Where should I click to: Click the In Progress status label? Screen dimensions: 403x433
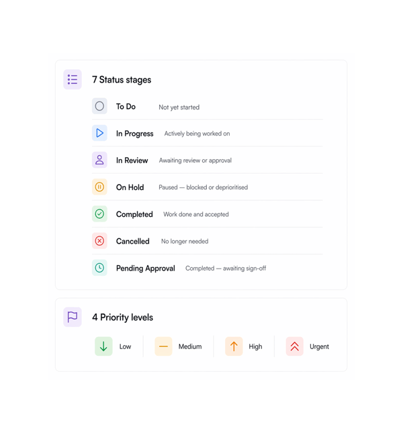[135, 134]
